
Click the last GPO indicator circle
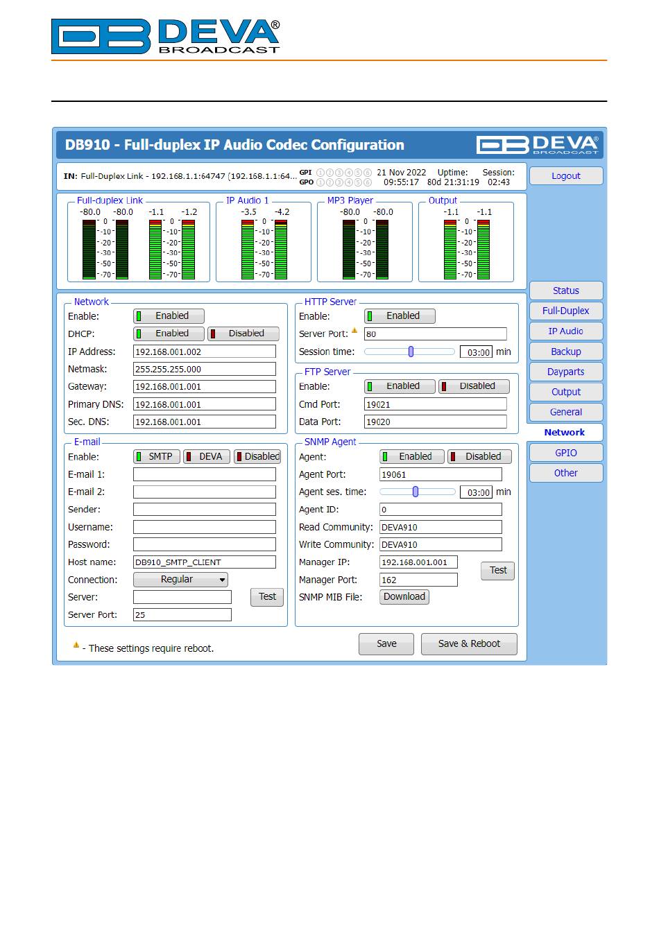pos(368,182)
